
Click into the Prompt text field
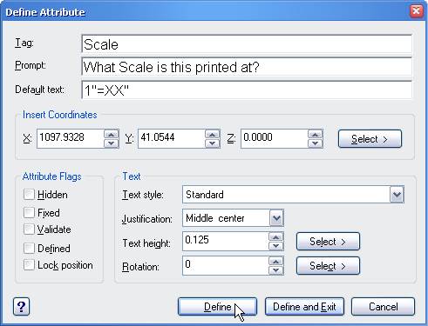tap(247, 67)
